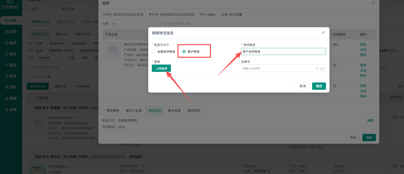This screenshot has height=174, width=404.
Task: Switch to the 备注信息 tab
Action: pos(174,110)
